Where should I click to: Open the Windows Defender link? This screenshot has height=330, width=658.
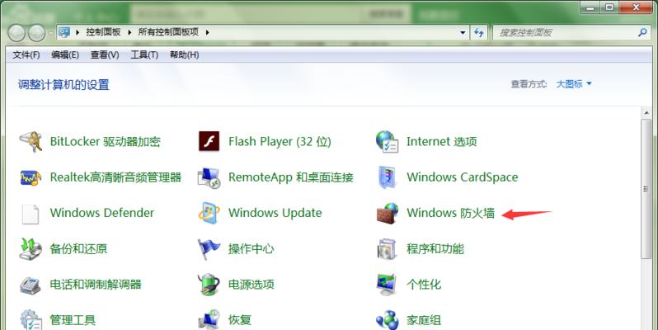click(102, 213)
